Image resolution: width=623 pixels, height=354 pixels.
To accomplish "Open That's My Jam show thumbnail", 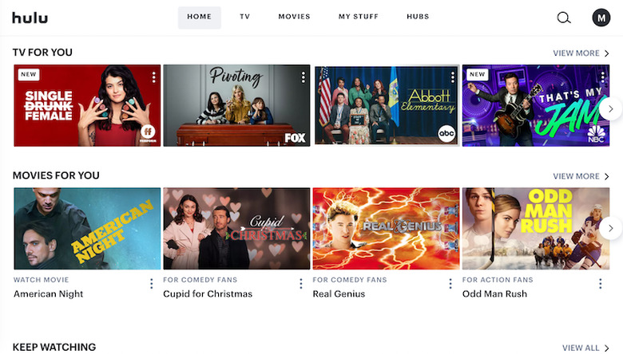I will [x=536, y=105].
